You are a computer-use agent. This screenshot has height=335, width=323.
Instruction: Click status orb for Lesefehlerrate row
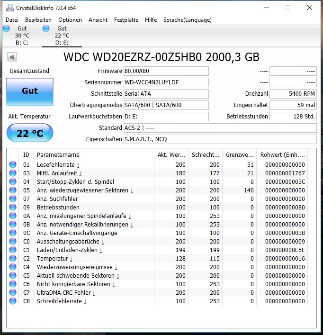pos(13,164)
